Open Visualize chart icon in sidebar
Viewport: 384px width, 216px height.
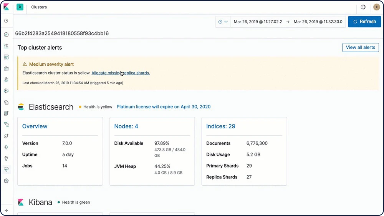click(6, 46)
